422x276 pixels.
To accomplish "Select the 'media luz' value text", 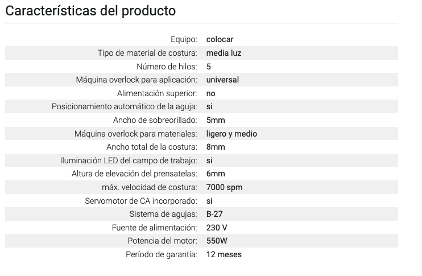I will [224, 53].
